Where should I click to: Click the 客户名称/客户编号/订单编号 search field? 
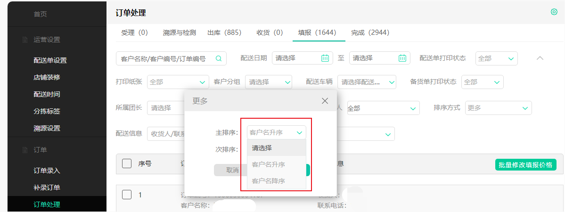(171, 58)
